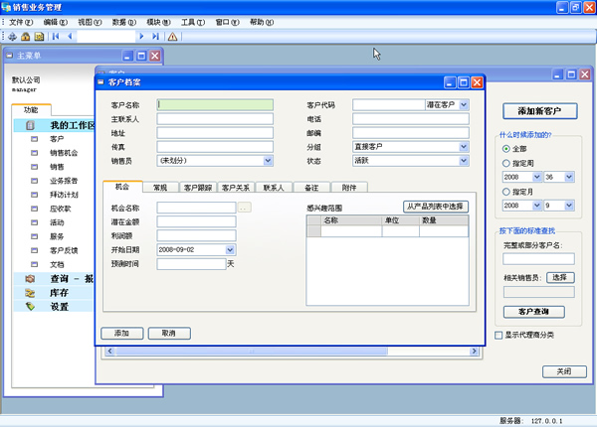597x427 pixels.
Task: Click the ellipsis button beside 机会名称
Action: click(x=245, y=208)
